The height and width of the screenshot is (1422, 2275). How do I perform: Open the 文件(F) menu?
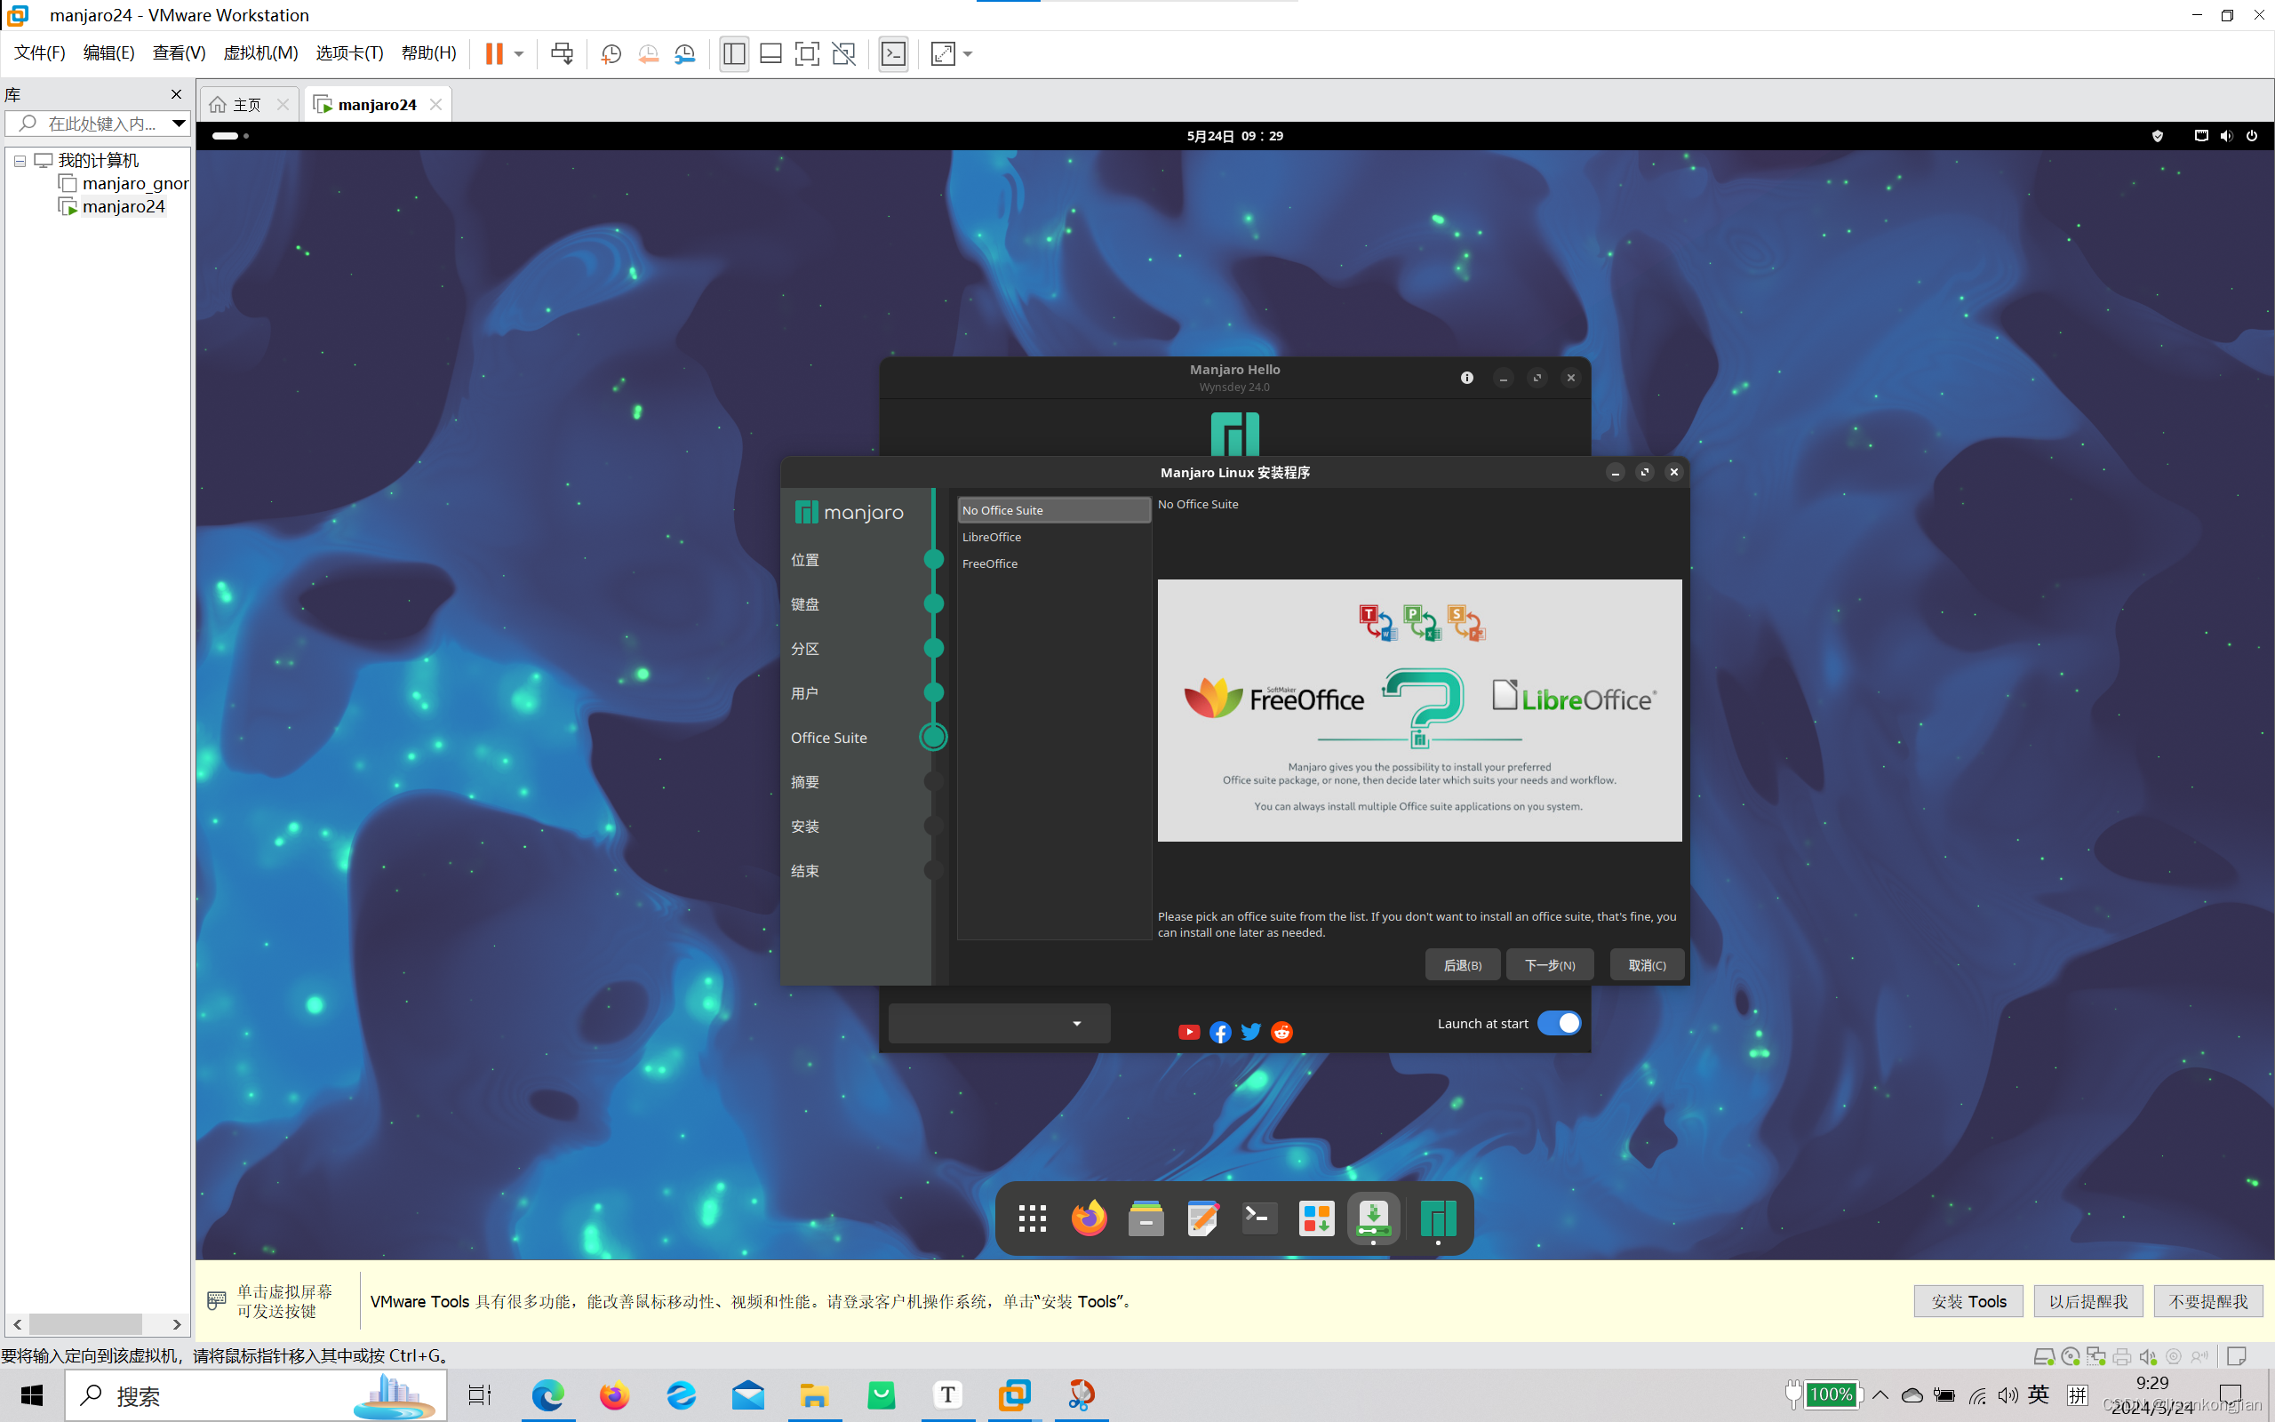point(39,52)
